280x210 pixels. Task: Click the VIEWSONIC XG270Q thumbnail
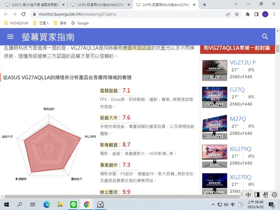click(x=214, y=184)
